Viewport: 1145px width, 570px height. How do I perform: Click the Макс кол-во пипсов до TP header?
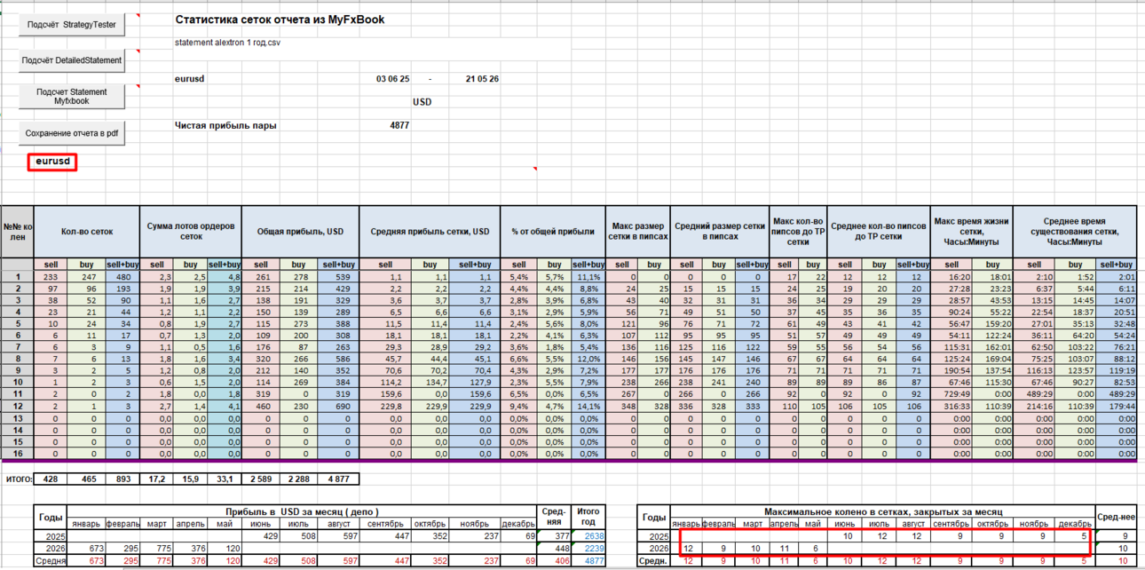pos(797,232)
